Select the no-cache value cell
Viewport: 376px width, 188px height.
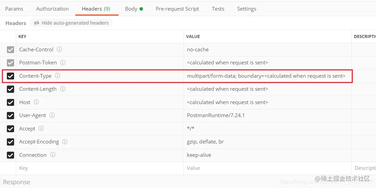pyautogui.click(x=268, y=49)
